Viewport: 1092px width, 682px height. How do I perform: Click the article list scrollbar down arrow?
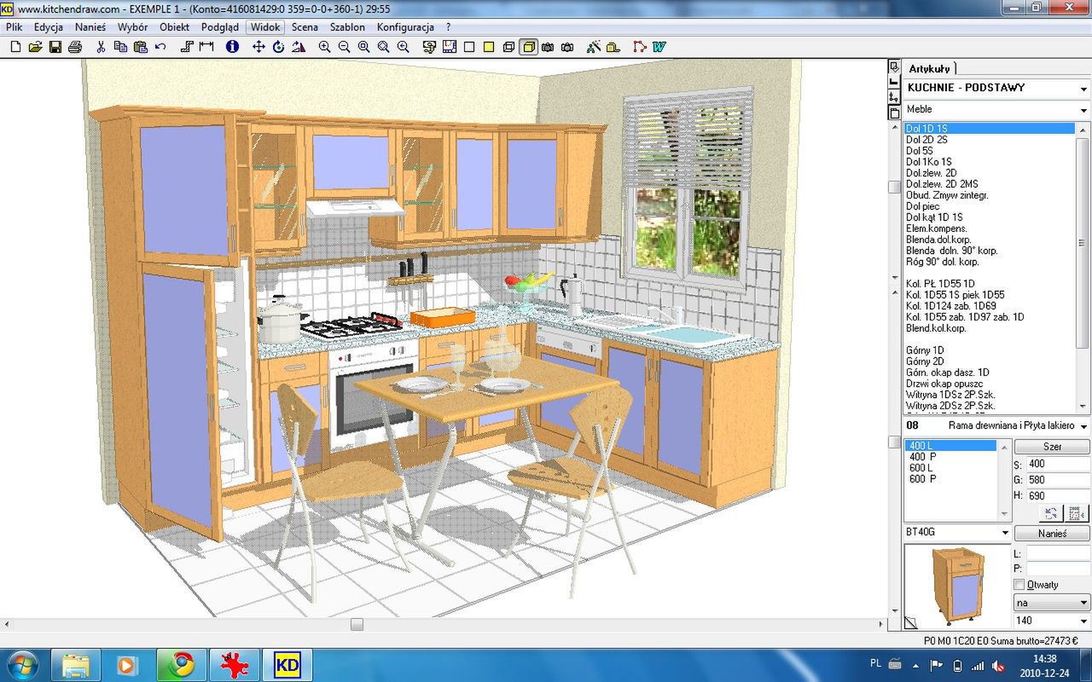(x=1083, y=407)
